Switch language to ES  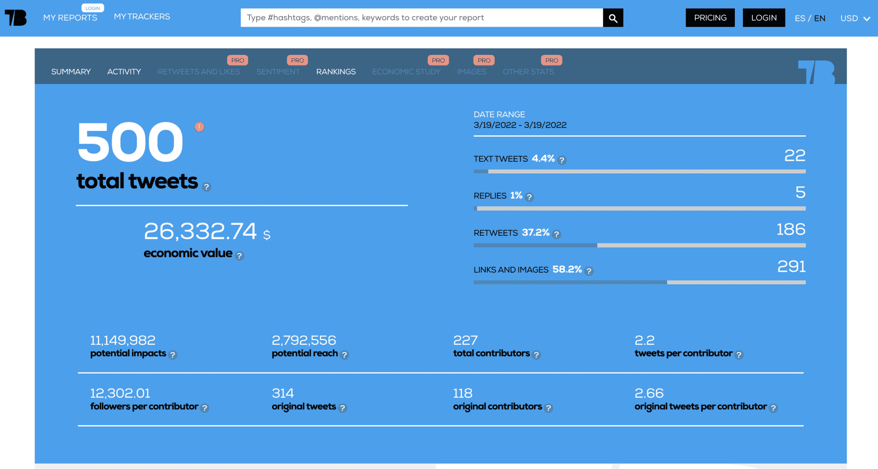pos(800,18)
